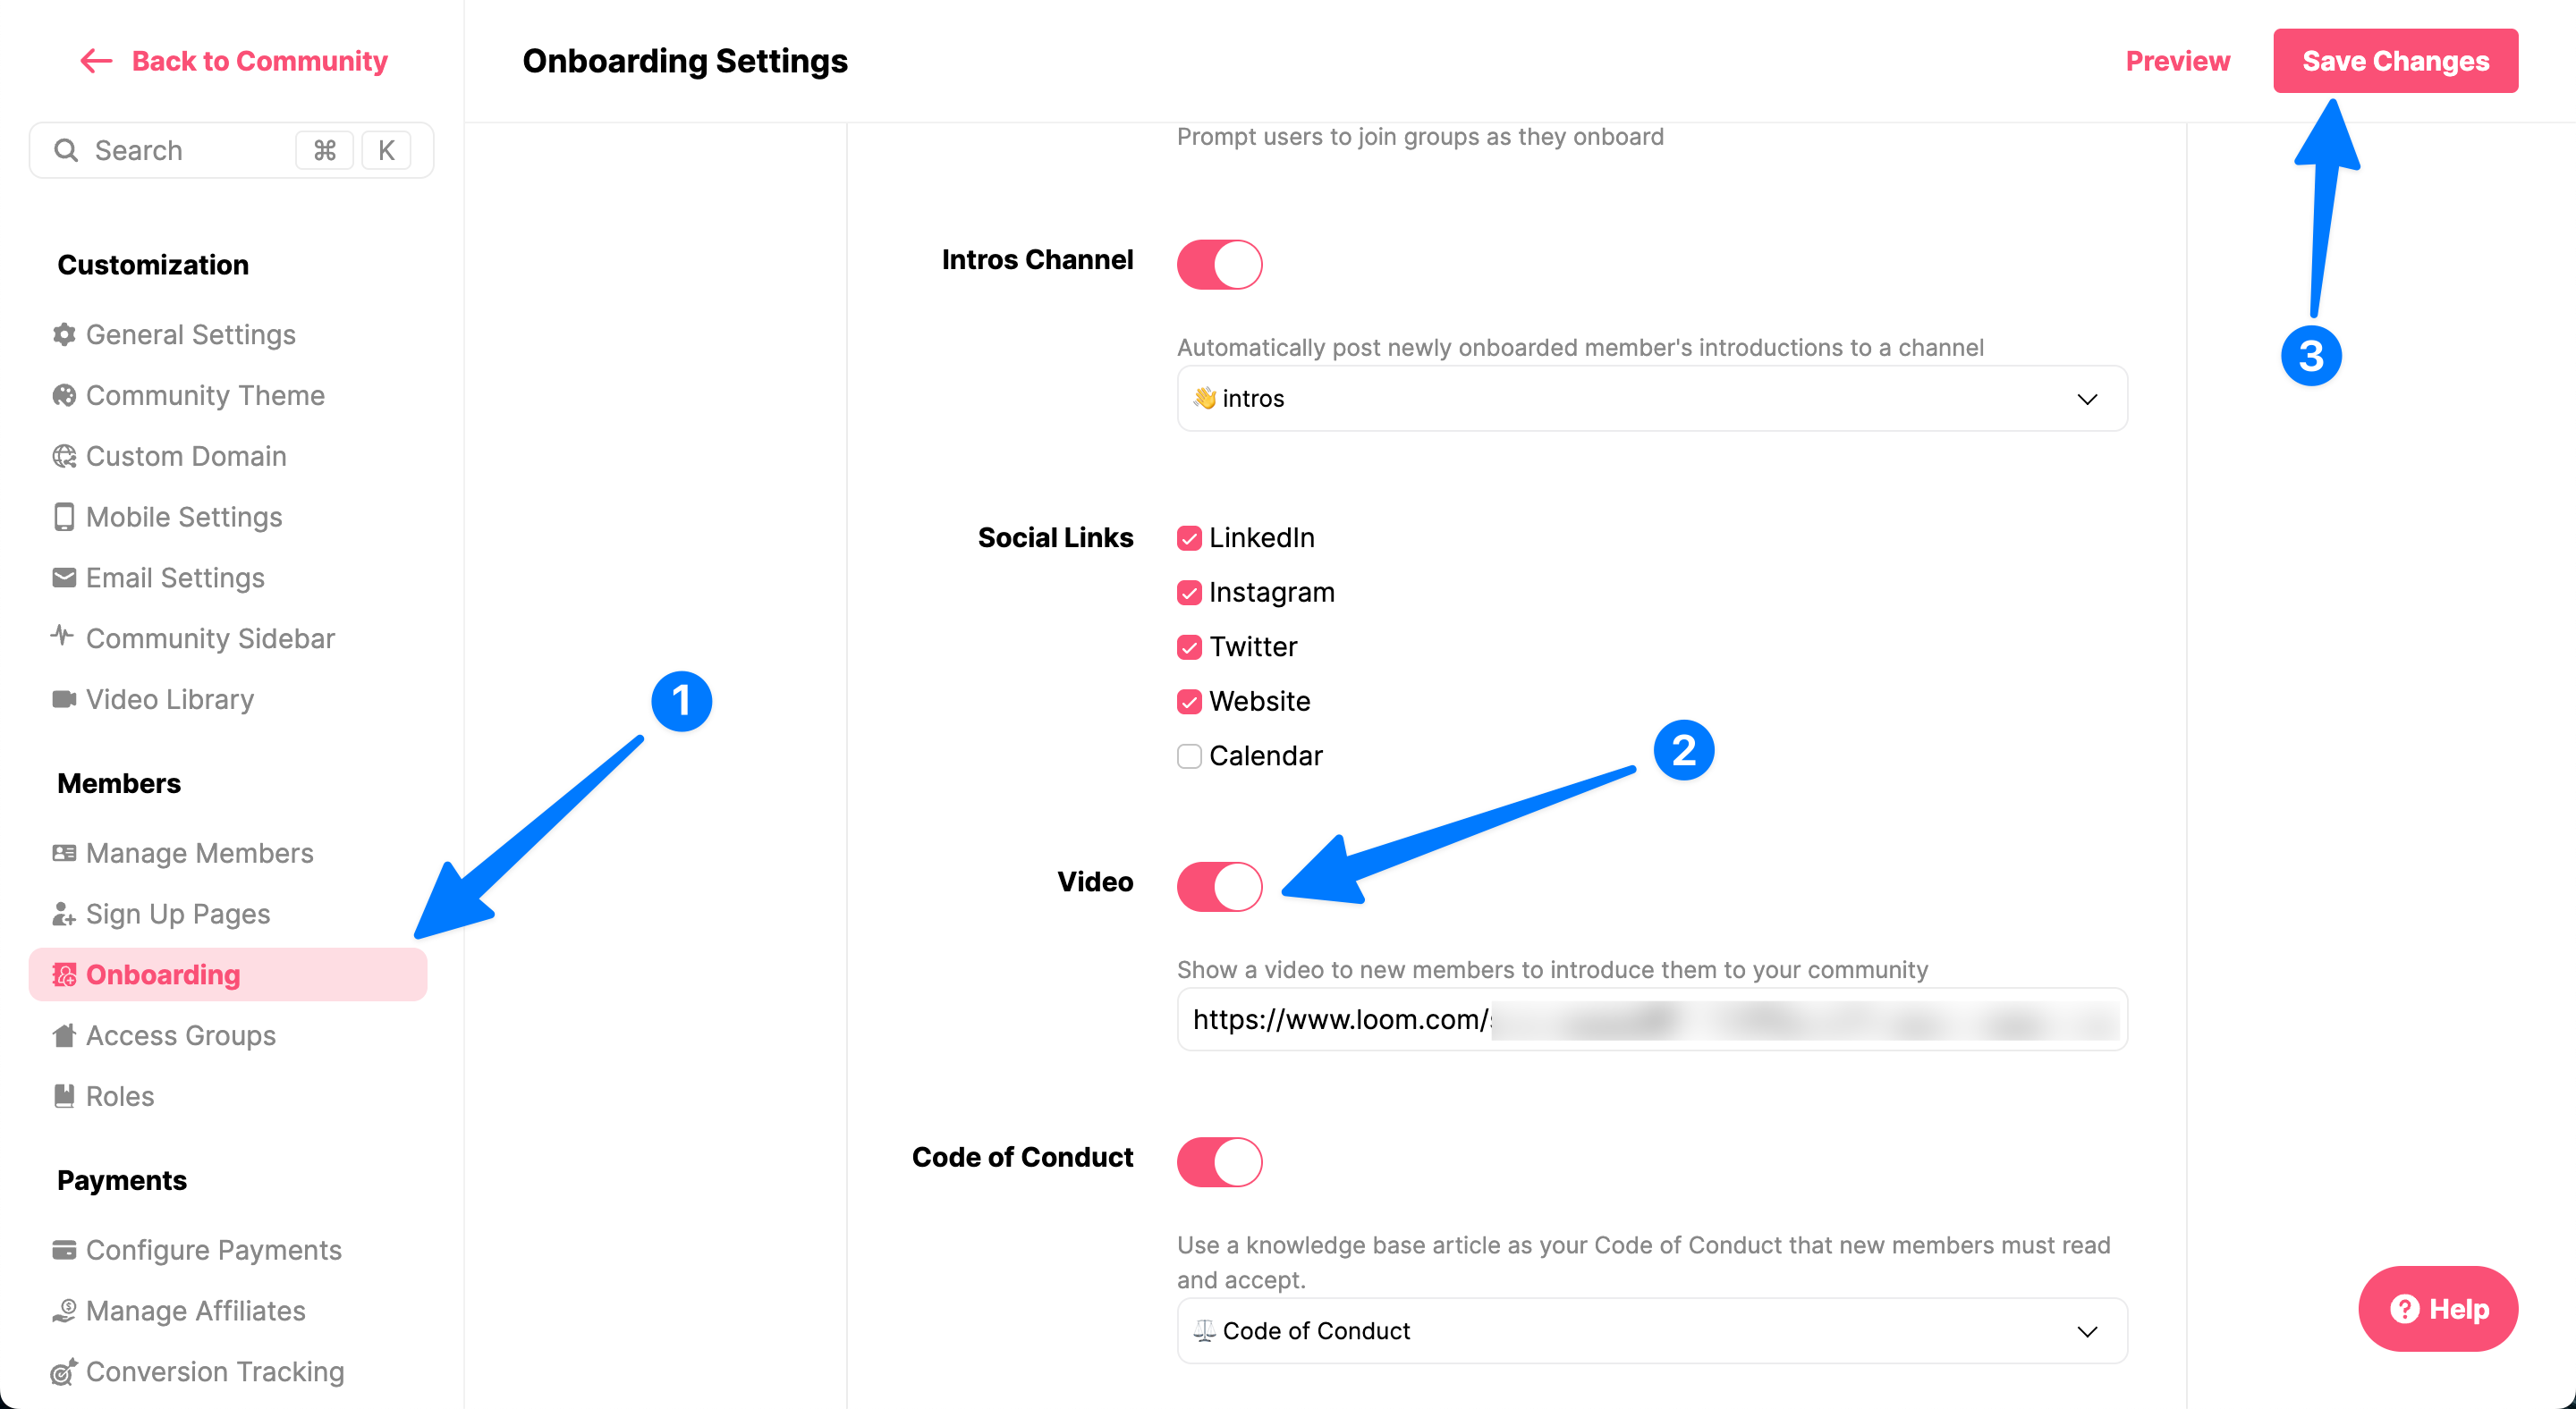
Task: Disable the Intros Channel toggle
Action: (x=1219, y=265)
